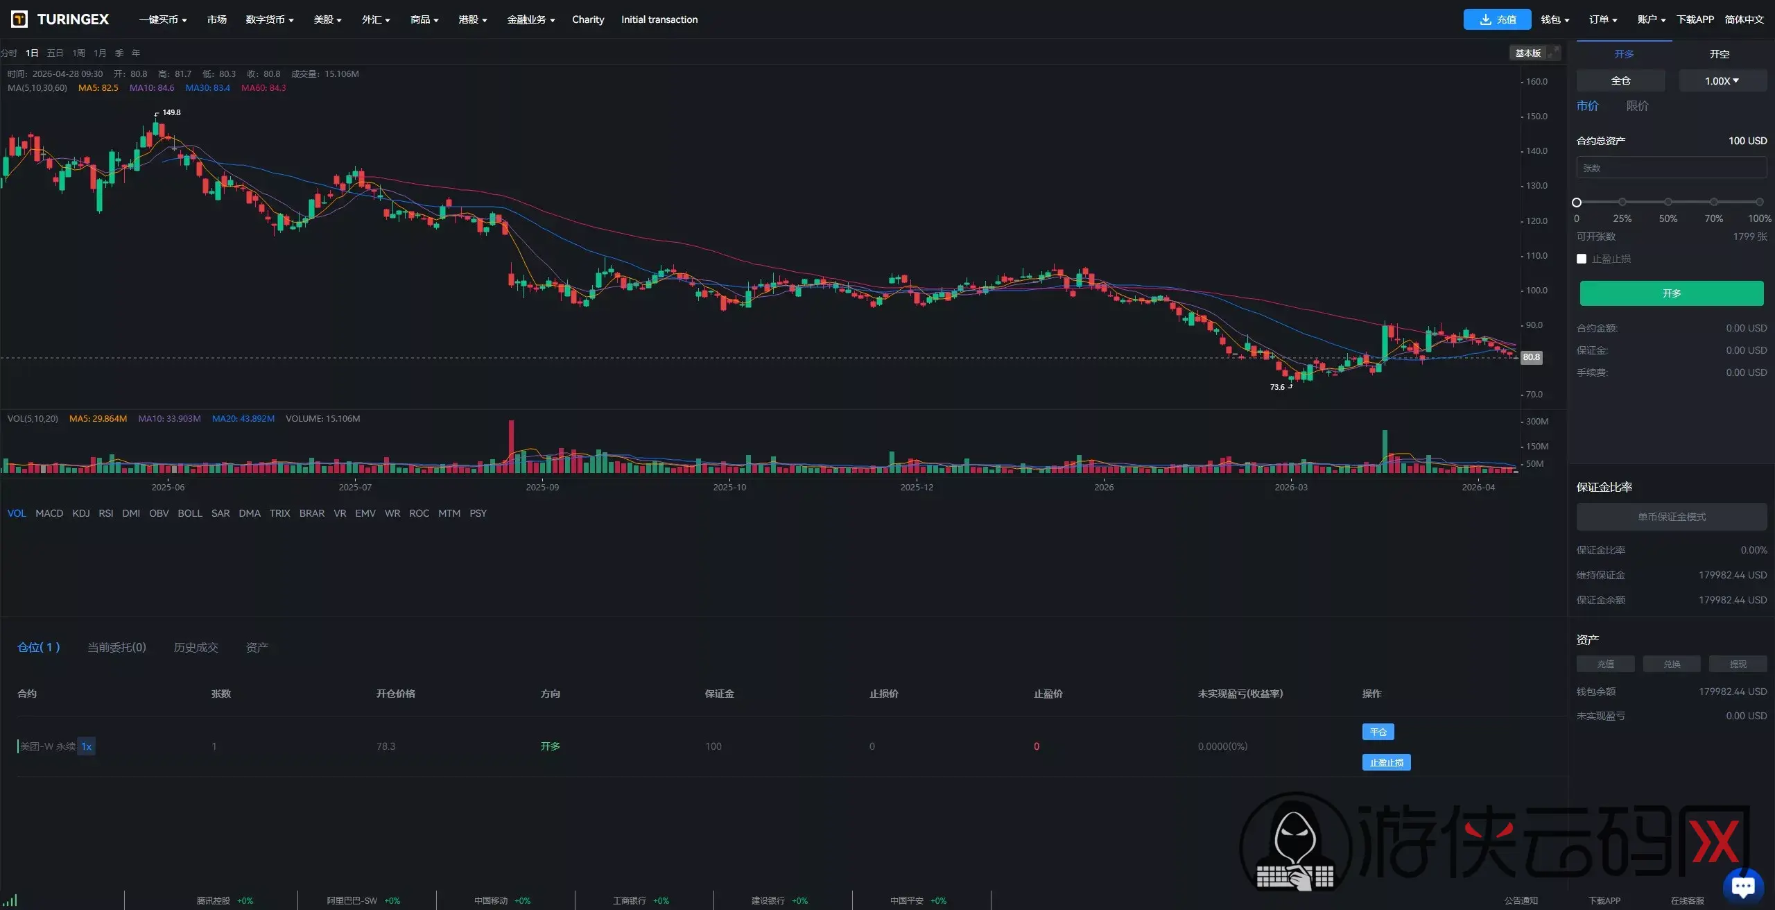The image size is (1775, 910).
Task: Click the 基本版 basic version toggle
Action: (1527, 53)
